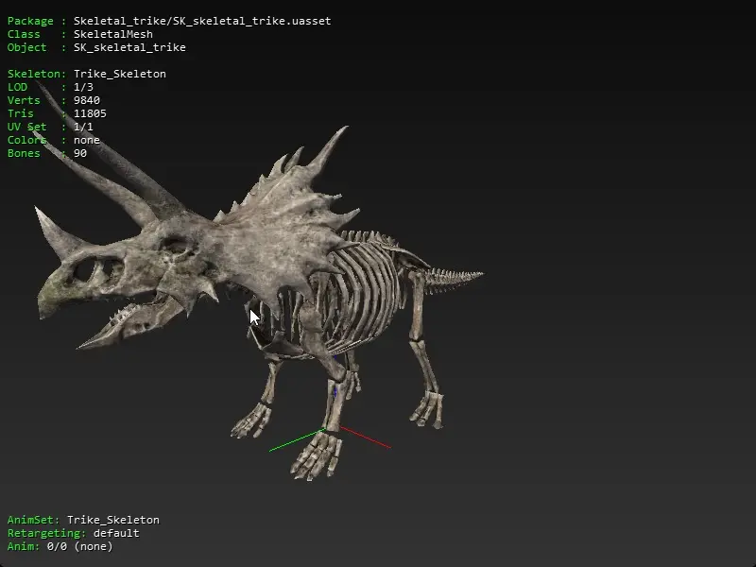This screenshot has width=756, height=567.
Task: Click the Package label
Action: (30, 21)
